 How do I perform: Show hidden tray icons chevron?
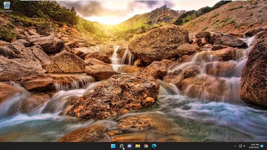point(235,146)
